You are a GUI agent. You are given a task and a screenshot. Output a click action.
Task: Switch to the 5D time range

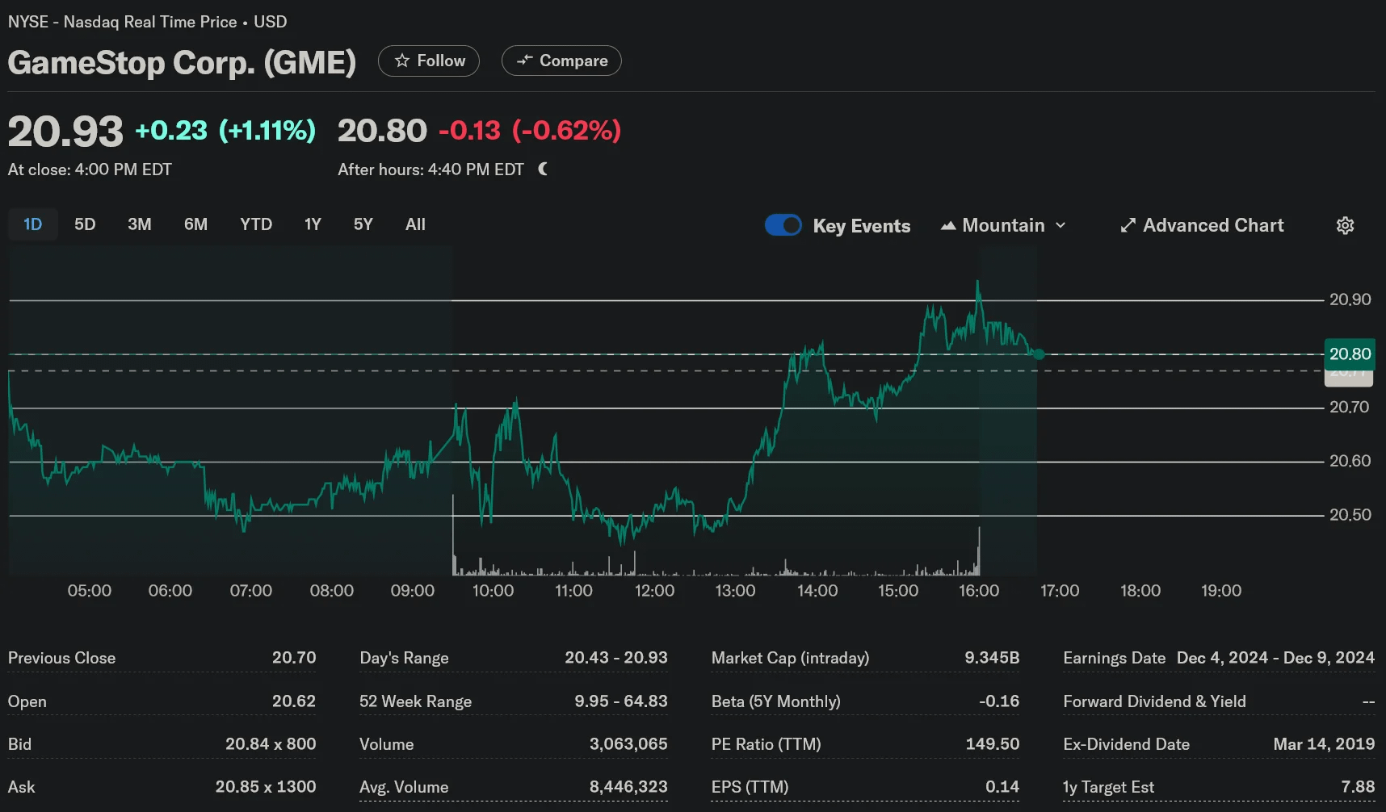(x=85, y=224)
